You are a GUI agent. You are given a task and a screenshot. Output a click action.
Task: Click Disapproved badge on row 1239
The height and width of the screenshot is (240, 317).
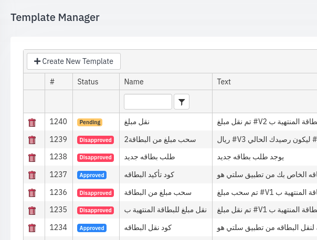coord(96,140)
